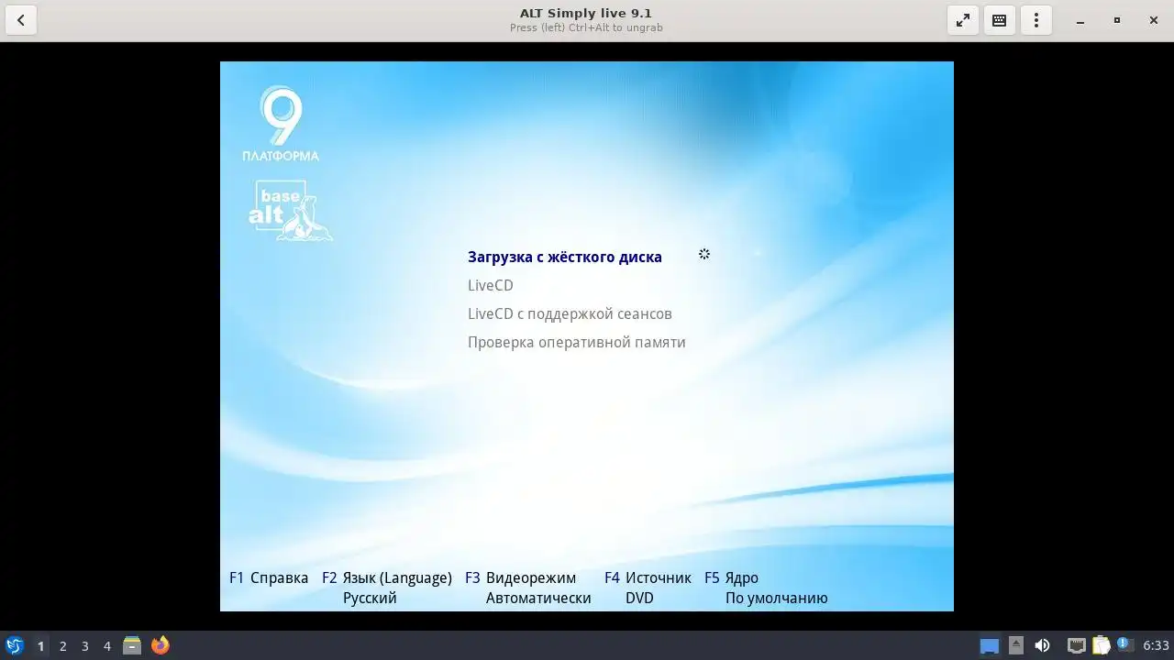Open the volume control tray icon
Image resolution: width=1174 pixels, height=660 pixels.
pyautogui.click(x=1042, y=645)
